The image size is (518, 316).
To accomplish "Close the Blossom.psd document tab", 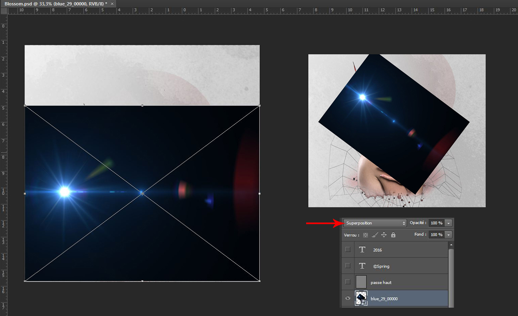I will pos(112,4).
